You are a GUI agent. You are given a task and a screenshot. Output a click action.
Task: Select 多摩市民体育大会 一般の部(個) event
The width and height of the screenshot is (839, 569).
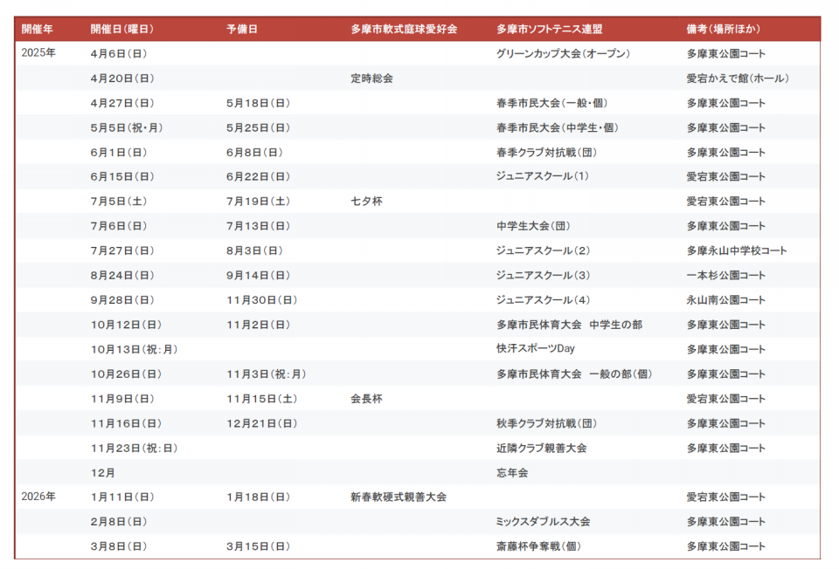point(575,374)
